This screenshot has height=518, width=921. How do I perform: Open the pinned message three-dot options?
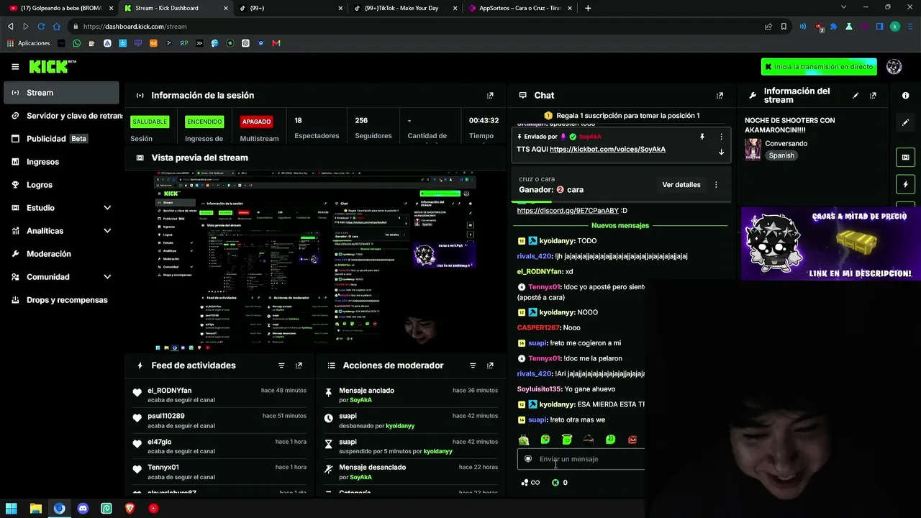click(x=721, y=137)
